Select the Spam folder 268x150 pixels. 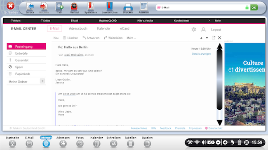point(26,67)
